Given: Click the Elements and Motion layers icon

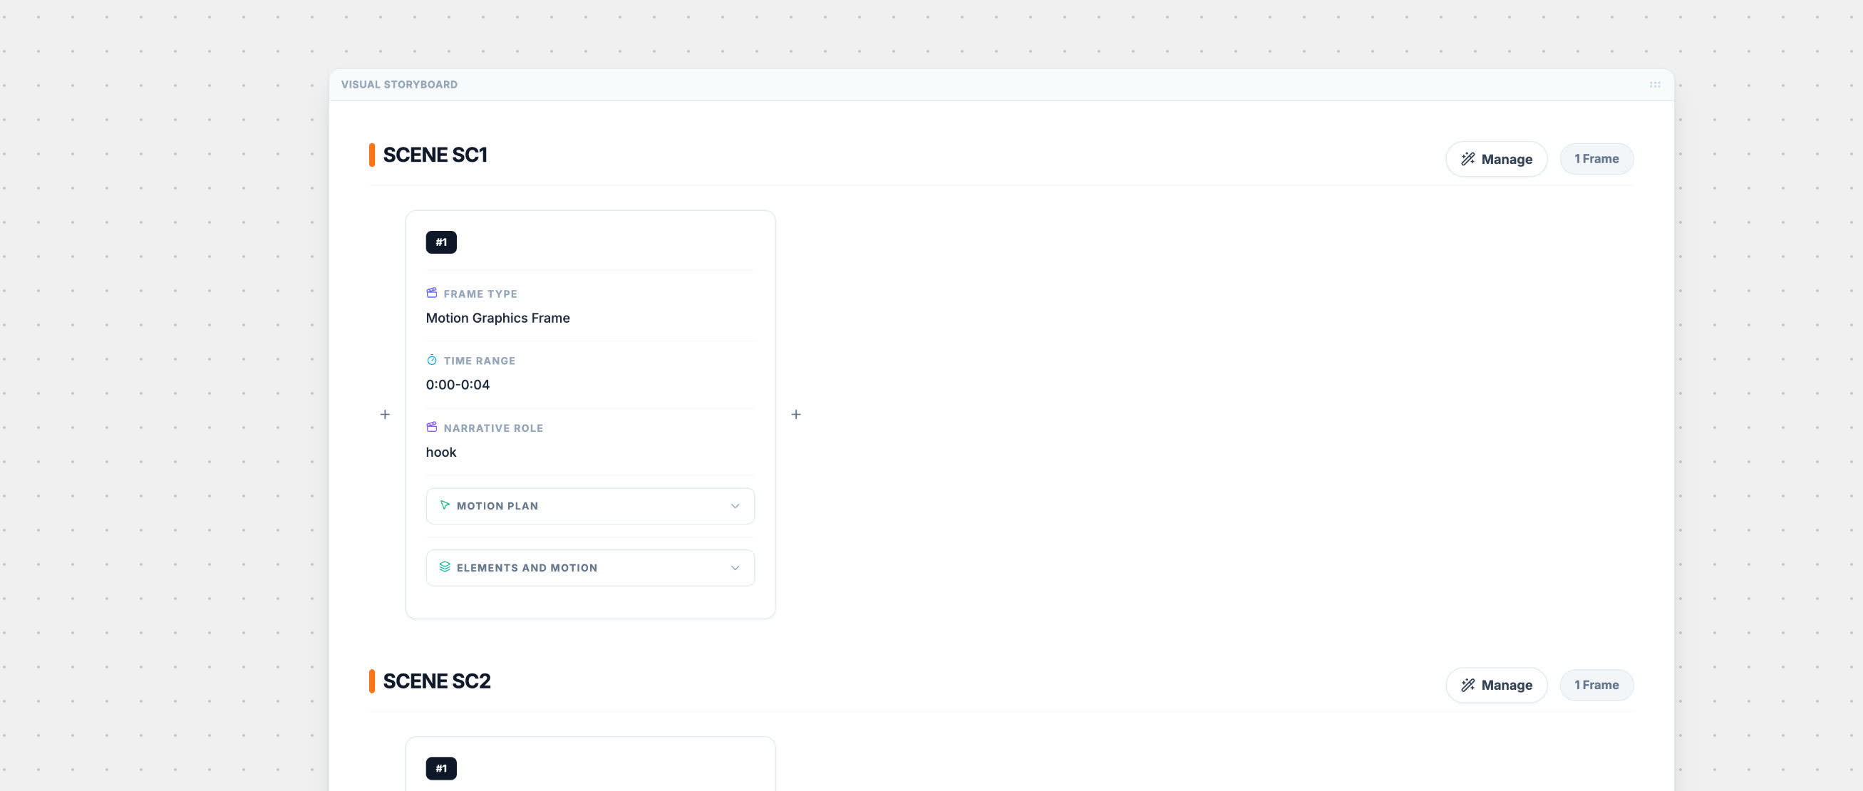Looking at the screenshot, I should pyautogui.click(x=445, y=567).
